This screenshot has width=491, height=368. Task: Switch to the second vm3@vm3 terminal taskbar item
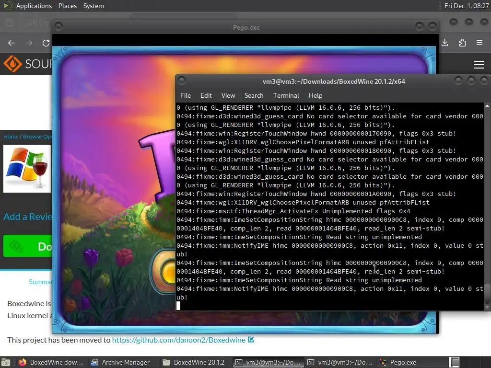(340, 362)
